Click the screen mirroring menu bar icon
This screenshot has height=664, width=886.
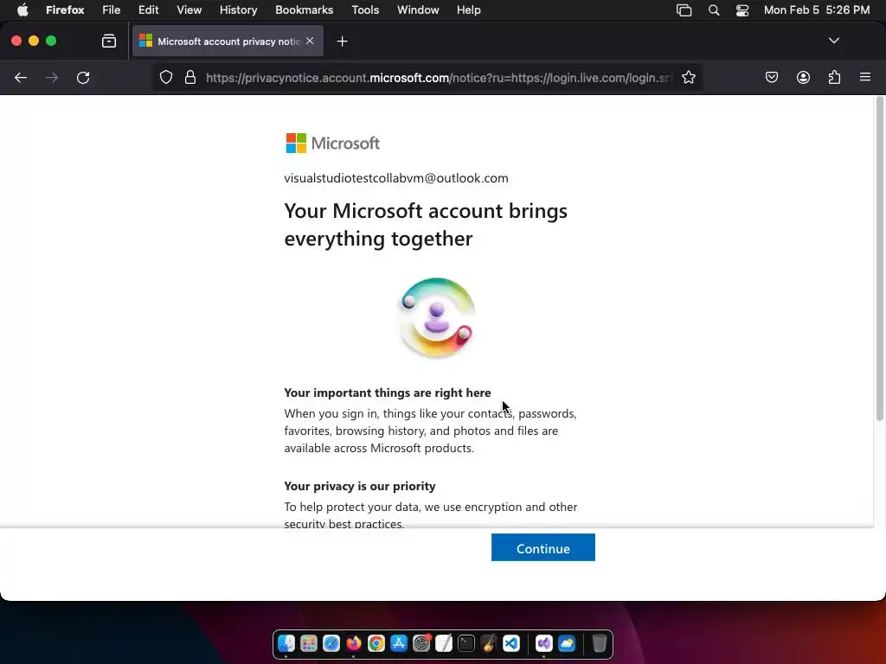coord(684,10)
